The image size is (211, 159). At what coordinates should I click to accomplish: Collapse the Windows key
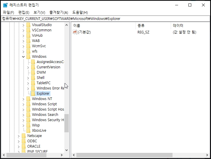coord(24,57)
